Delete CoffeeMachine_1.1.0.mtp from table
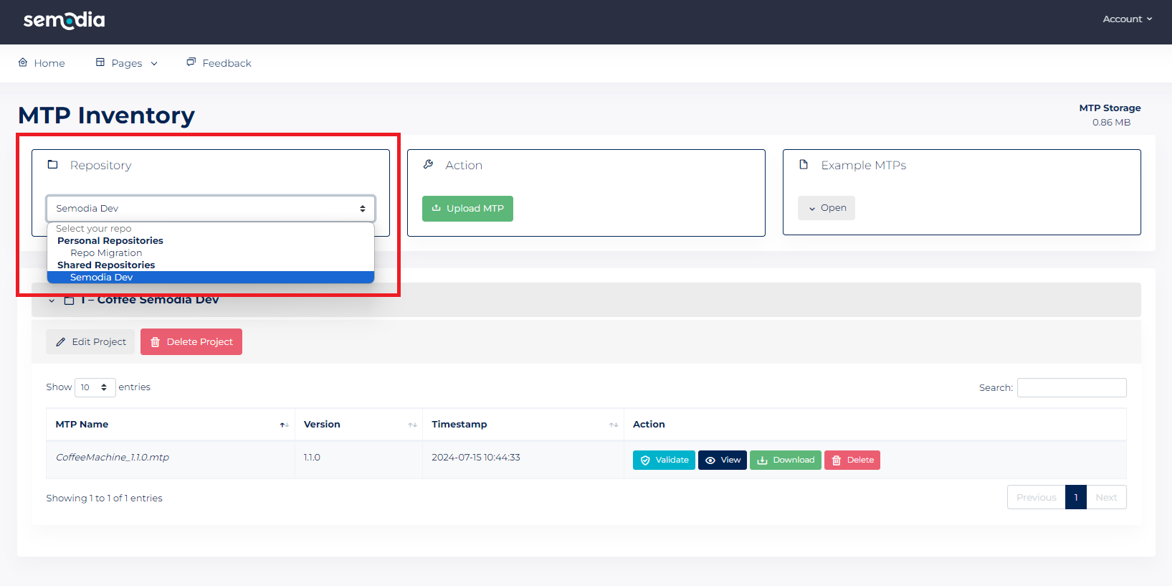This screenshot has width=1172, height=586. pyautogui.click(x=852, y=460)
